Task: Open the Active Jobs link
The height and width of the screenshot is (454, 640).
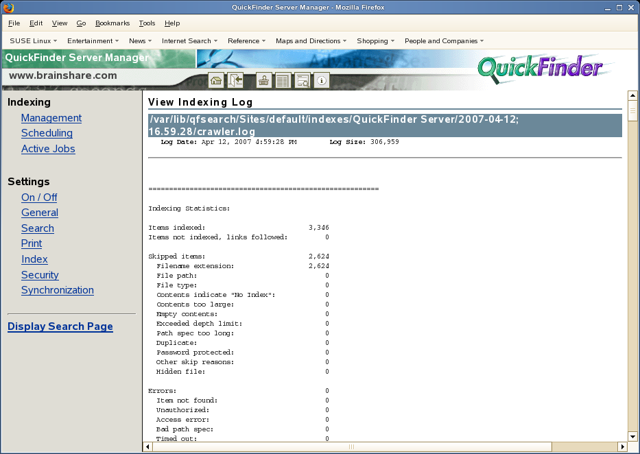Action: tap(48, 149)
